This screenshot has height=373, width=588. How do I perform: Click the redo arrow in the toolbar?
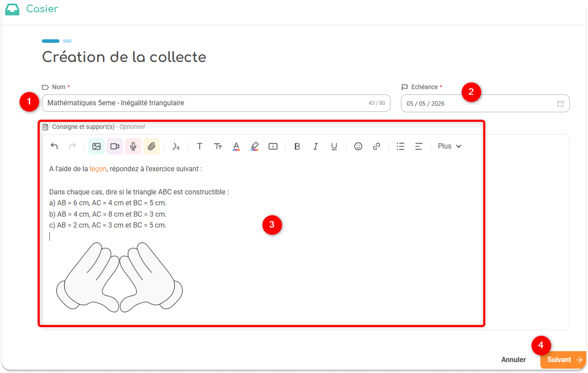coord(73,146)
